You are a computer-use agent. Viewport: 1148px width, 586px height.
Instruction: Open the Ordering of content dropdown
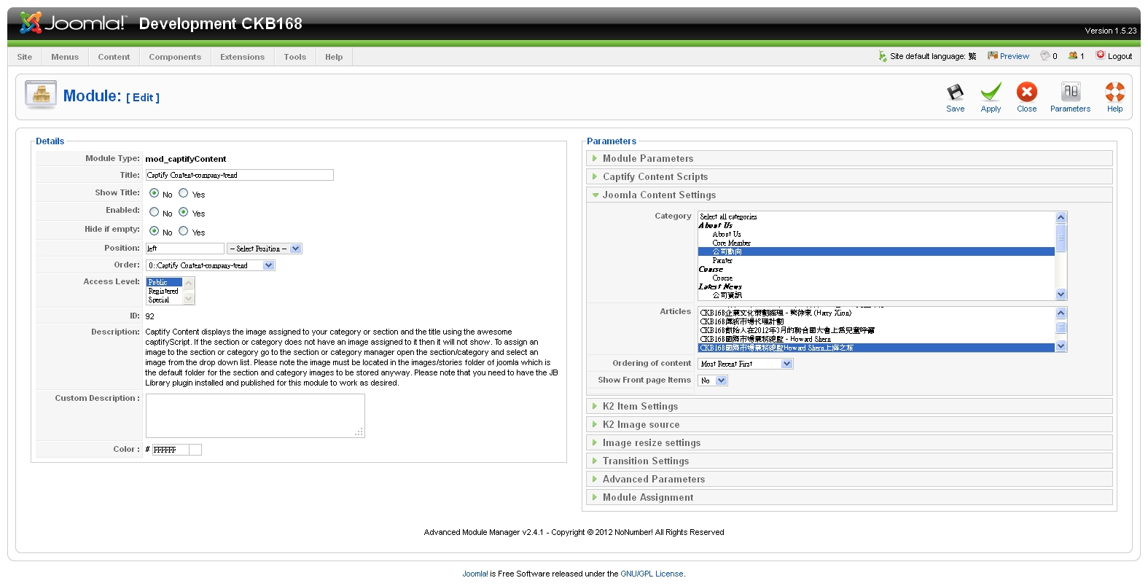pyautogui.click(x=745, y=364)
